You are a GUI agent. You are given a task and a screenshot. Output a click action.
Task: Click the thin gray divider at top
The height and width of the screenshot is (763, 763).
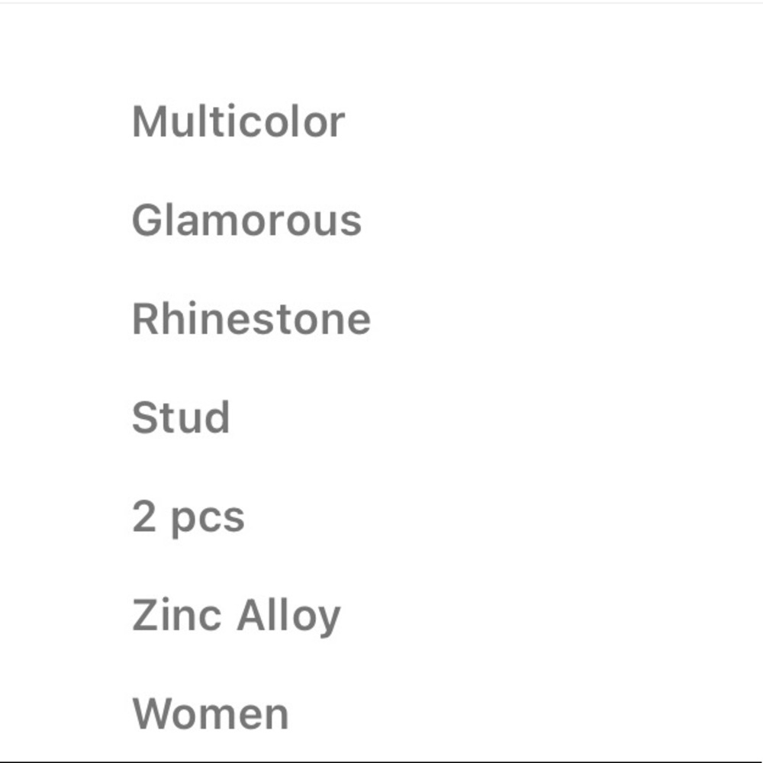[x=381, y=2]
